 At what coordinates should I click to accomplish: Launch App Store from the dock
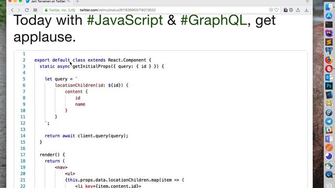pyautogui.click(x=329, y=16)
